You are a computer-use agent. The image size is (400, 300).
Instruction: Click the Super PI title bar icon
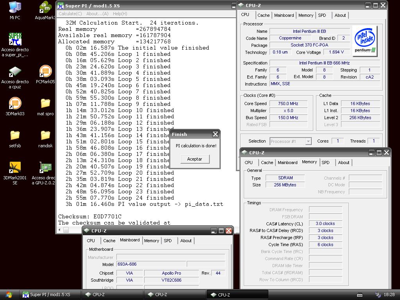pos(61,5)
